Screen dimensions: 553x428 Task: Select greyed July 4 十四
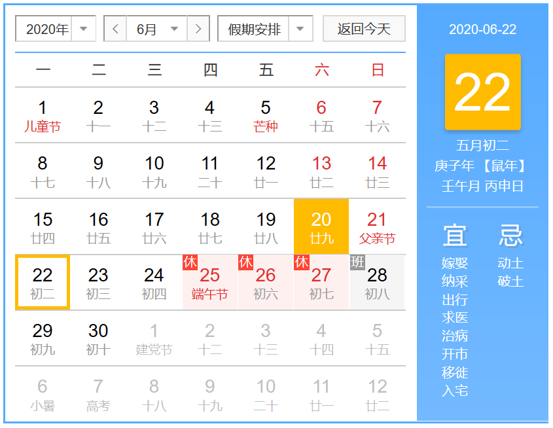click(x=321, y=338)
